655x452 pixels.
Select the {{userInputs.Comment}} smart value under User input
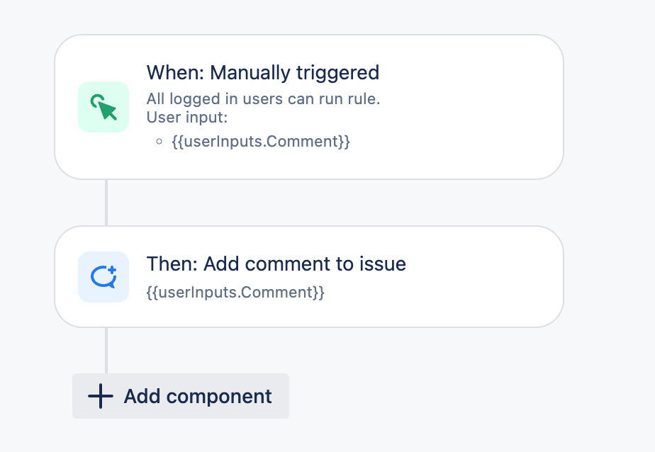click(261, 142)
